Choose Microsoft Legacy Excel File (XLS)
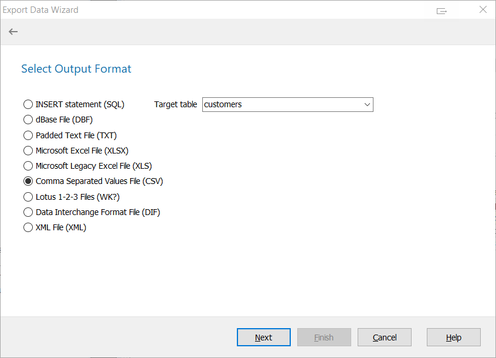Viewport: 496px width, 358px height. tap(28, 166)
